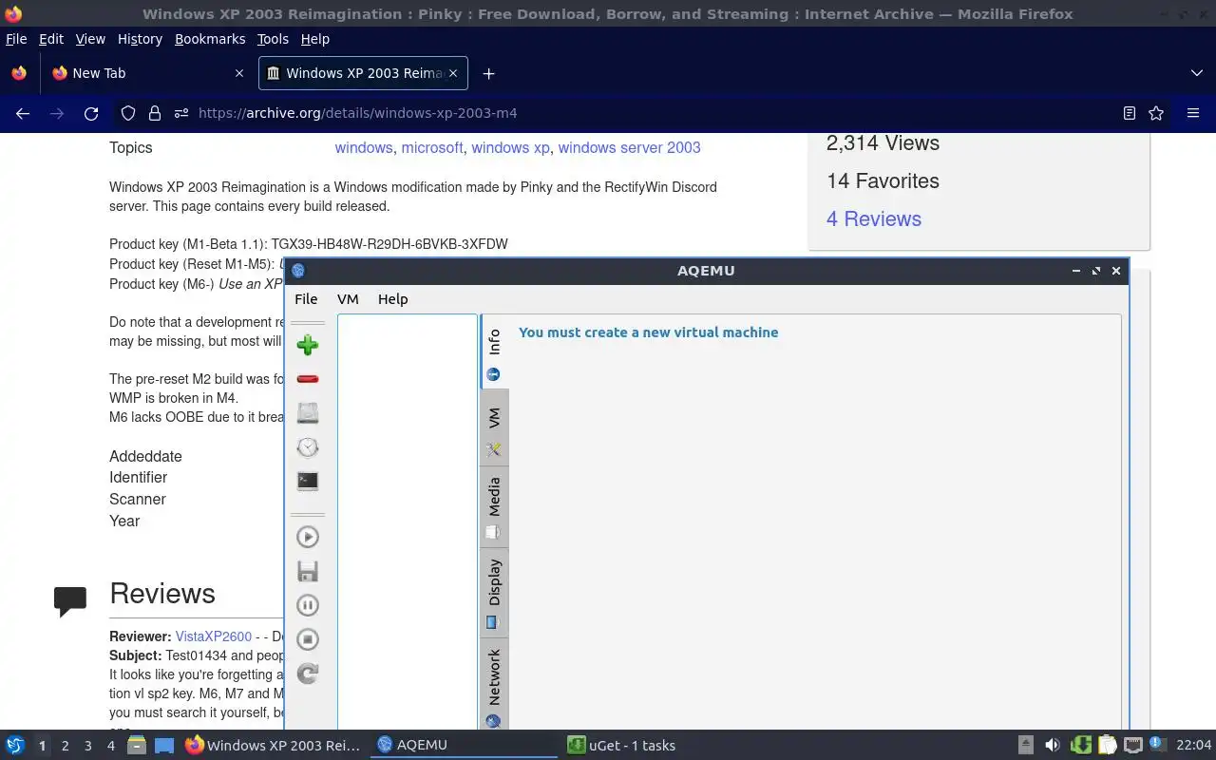Switch to workspace 4 on the taskbar
The width and height of the screenshot is (1216, 760).
point(110,746)
